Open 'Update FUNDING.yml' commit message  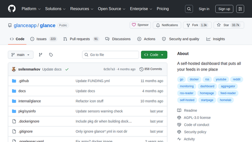coord(93,81)
